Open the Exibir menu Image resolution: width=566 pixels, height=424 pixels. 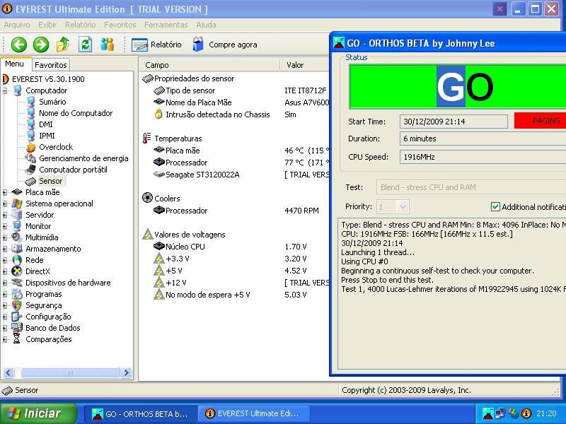click(47, 25)
